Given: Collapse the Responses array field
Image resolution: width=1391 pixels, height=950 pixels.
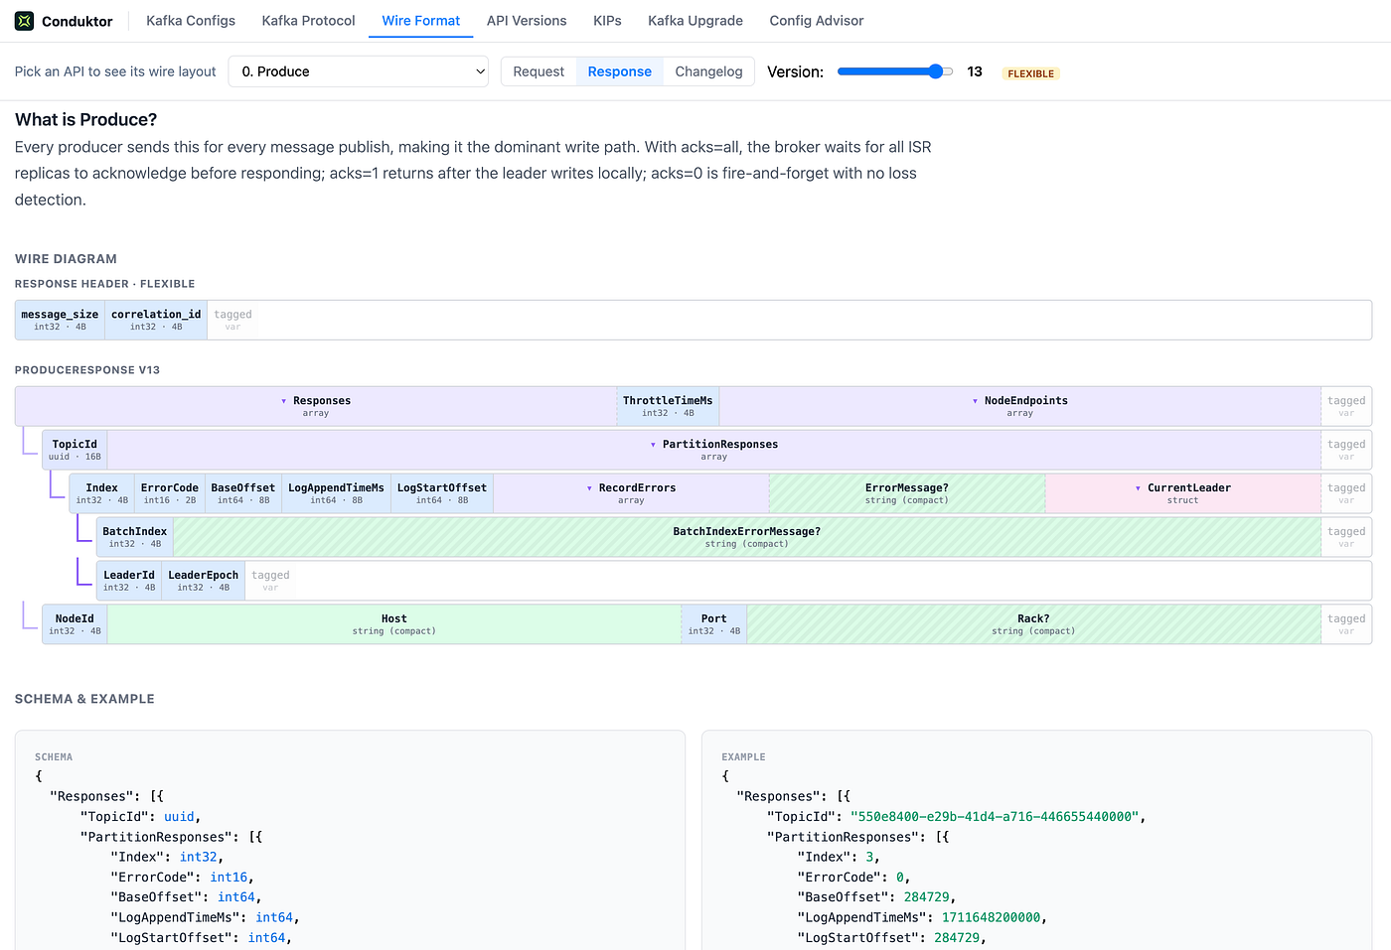Looking at the screenshot, I should point(316,406).
